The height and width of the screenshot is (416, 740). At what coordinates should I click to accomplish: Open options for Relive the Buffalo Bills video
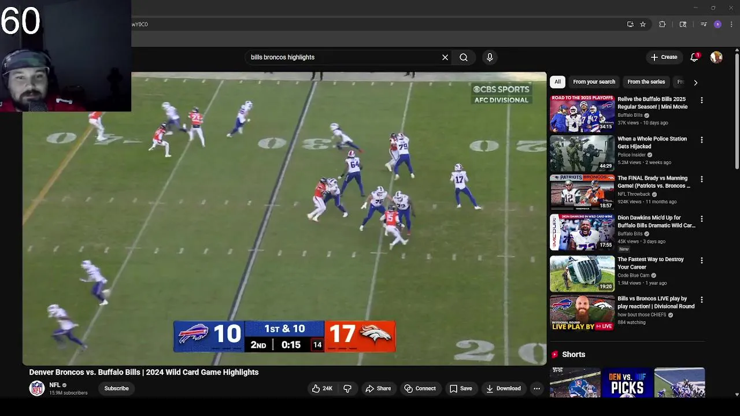point(702,100)
